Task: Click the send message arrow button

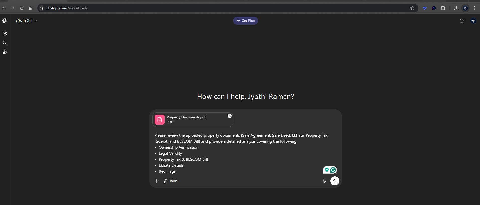Action: click(x=335, y=181)
